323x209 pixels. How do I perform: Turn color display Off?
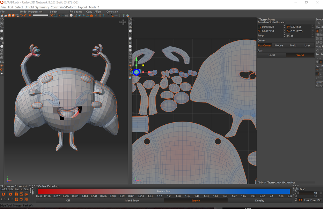(68, 201)
